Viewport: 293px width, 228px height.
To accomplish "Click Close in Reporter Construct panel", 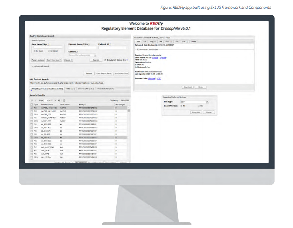I will click(201, 87).
